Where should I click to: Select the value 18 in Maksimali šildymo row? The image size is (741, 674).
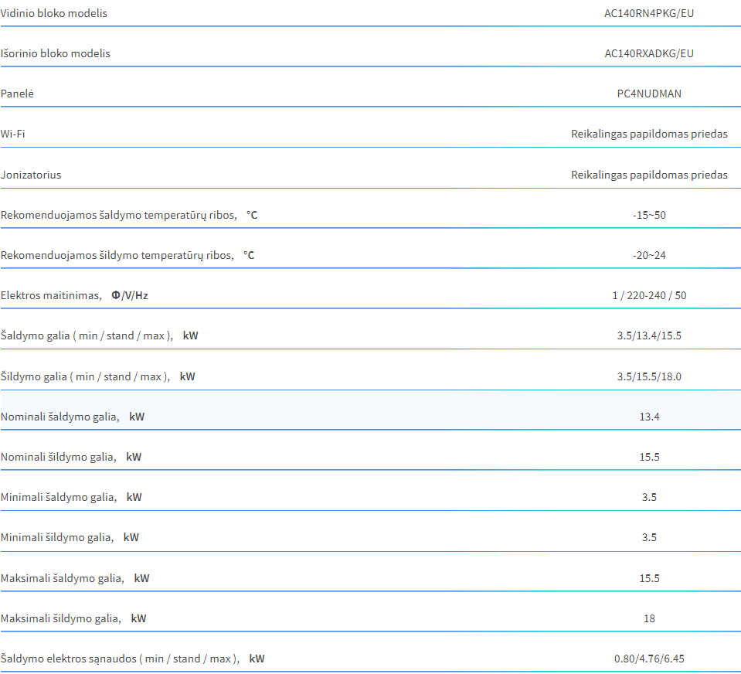[649, 618]
